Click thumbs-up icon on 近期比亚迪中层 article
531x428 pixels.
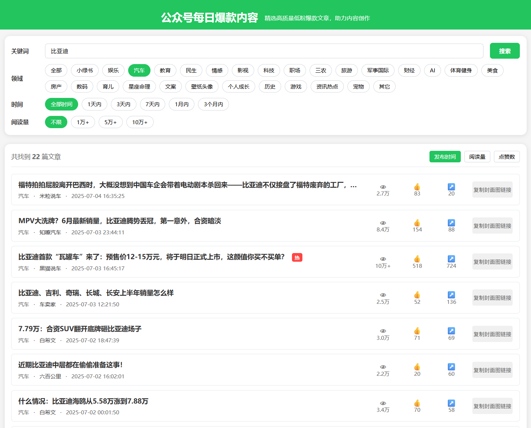tap(417, 367)
